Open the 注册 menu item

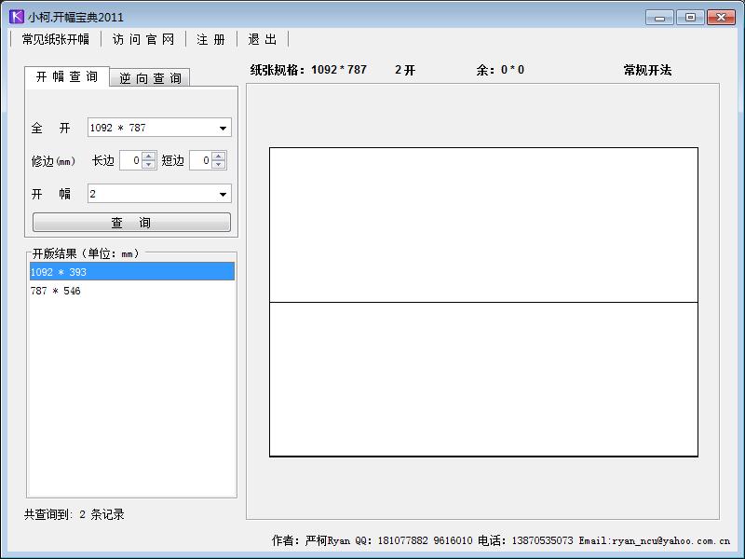[211, 39]
